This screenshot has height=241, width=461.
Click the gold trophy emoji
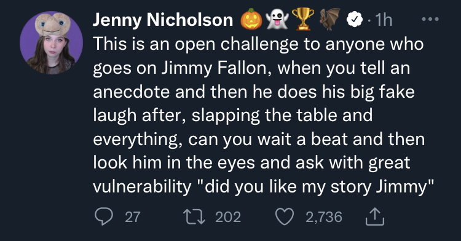point(303,20)
